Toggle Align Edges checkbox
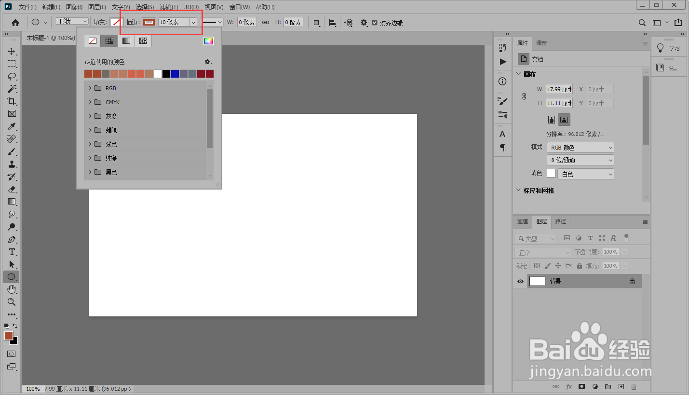689x395 pixels. coord(375,22)
